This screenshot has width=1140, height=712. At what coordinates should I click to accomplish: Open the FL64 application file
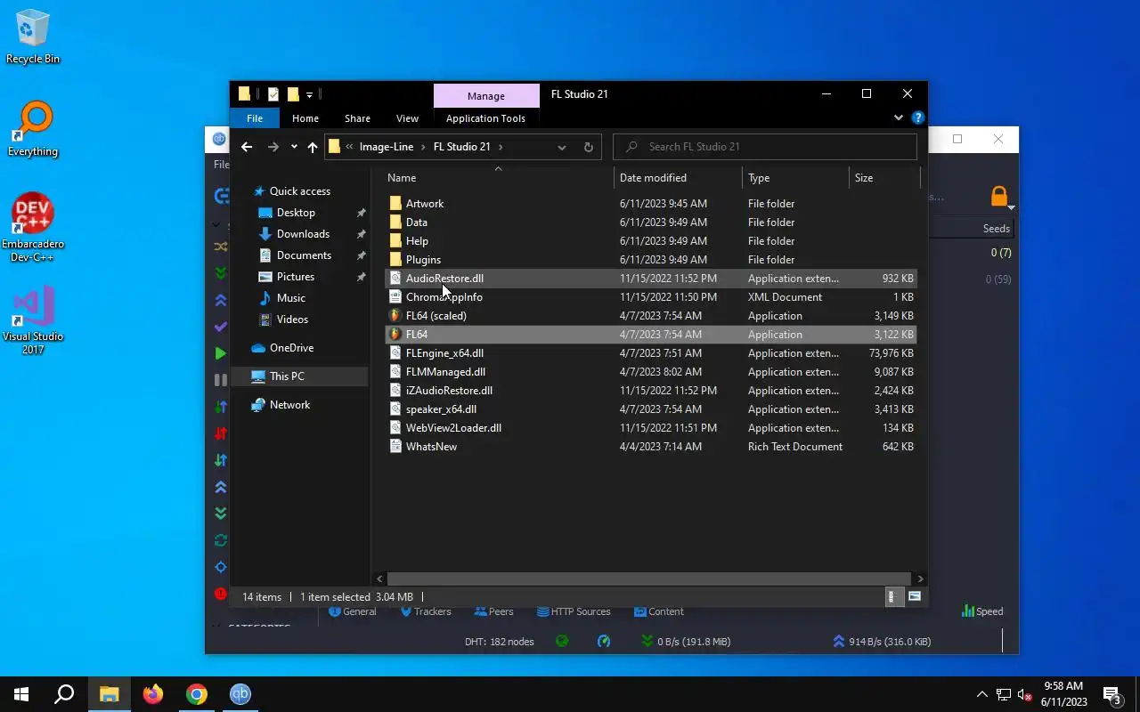(651, 335)
